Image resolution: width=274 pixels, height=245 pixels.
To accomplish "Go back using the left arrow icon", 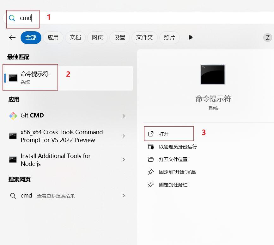I will pyautogui.click(x=12, y=37).
